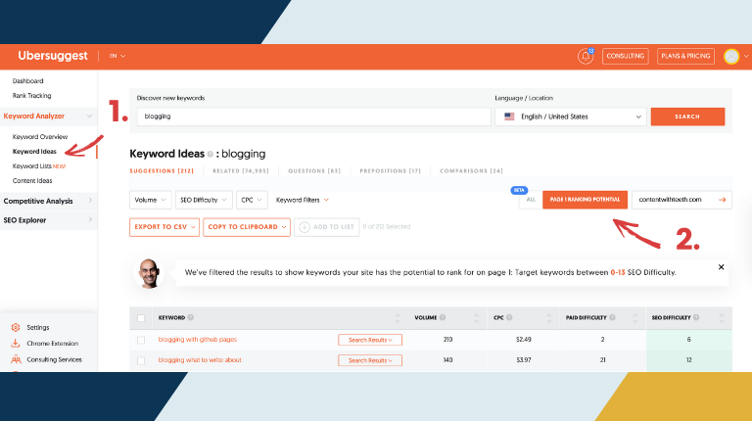Open Keyword Ideas in the sidebar
This screenshot has width=752, height=421.
pos(34,152)
